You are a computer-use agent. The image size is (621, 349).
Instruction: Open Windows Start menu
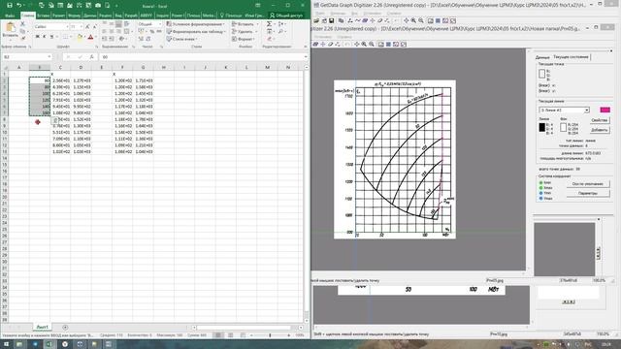coord(6,344)
